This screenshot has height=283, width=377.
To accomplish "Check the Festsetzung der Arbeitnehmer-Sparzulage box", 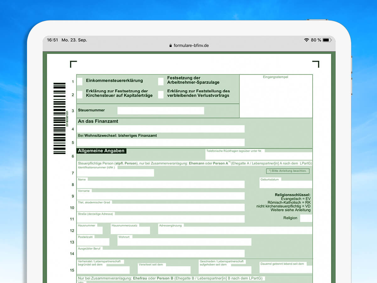I will coord(161,81).
